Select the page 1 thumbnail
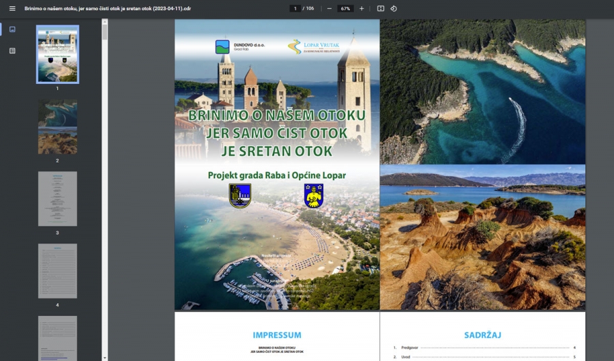The width and height of the screenshot is (614, 361). click(x=57, y=54)
